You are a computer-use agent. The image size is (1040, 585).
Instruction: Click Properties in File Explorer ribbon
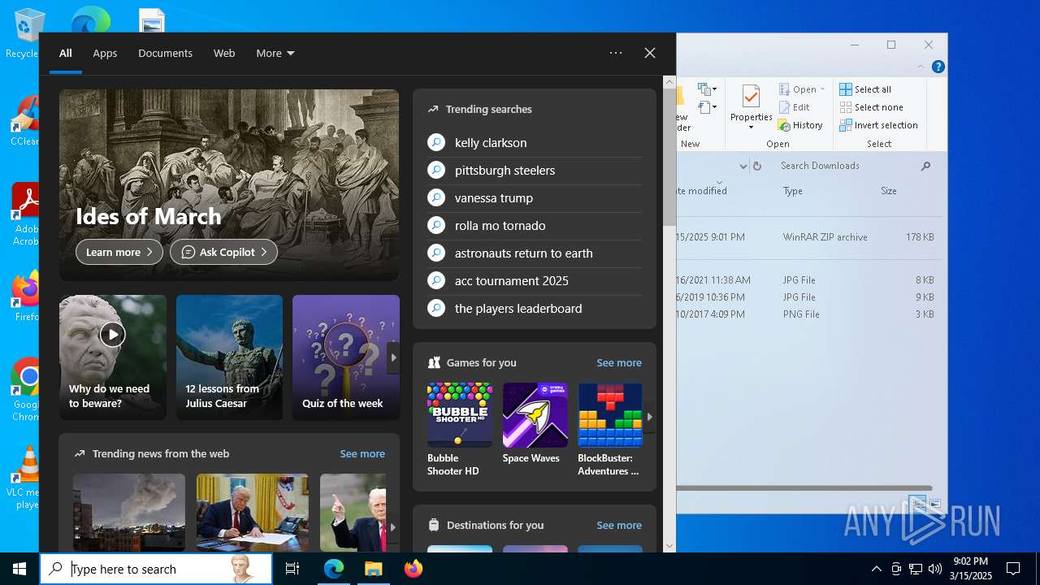pos(751,106)
